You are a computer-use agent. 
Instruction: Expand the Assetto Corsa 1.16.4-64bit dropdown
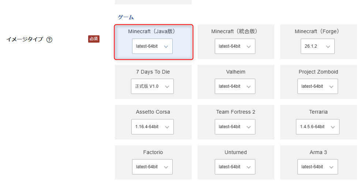point(153,127)
